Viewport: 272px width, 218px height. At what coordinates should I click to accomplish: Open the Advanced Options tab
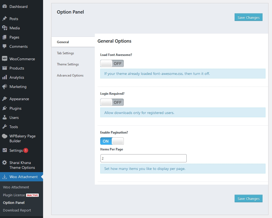[70, 75]
